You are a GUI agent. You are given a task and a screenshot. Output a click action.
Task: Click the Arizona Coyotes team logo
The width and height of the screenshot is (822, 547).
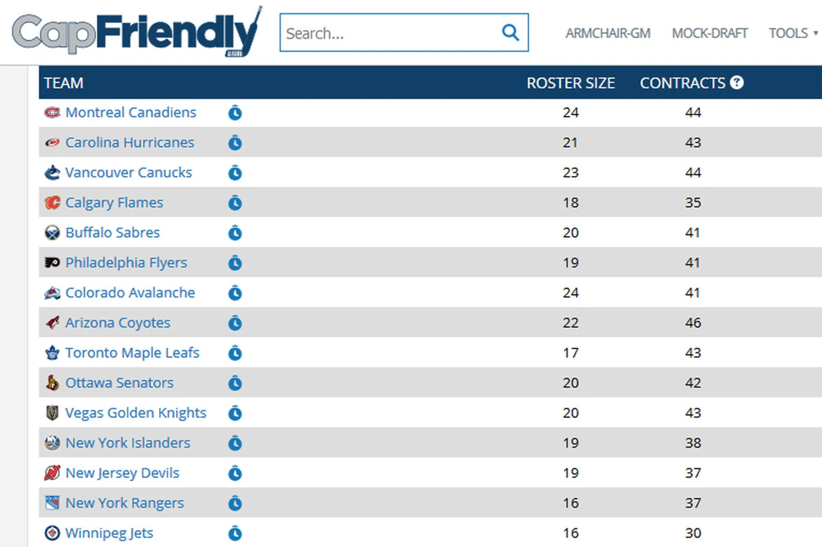[x=52, y=323]
